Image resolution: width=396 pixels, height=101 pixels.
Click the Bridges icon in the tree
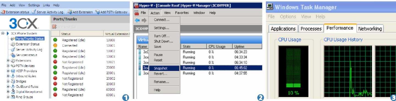(x=13, y=81)
